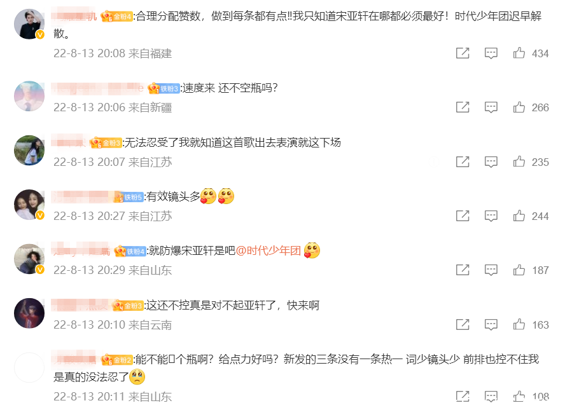Open replies for the 有效镜头多 comment

click(x=491, y=215)
